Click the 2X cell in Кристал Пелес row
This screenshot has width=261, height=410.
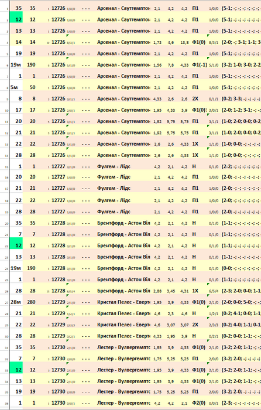point(195,324)
